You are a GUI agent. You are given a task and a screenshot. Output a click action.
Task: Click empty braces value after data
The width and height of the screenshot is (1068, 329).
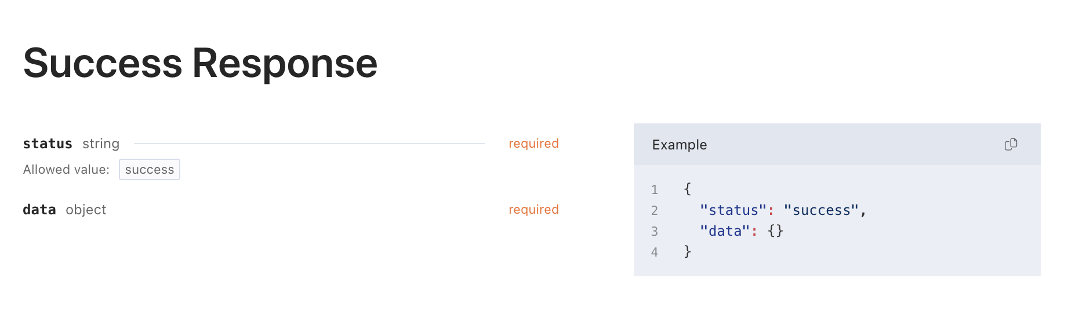click(x=775, y=231)
